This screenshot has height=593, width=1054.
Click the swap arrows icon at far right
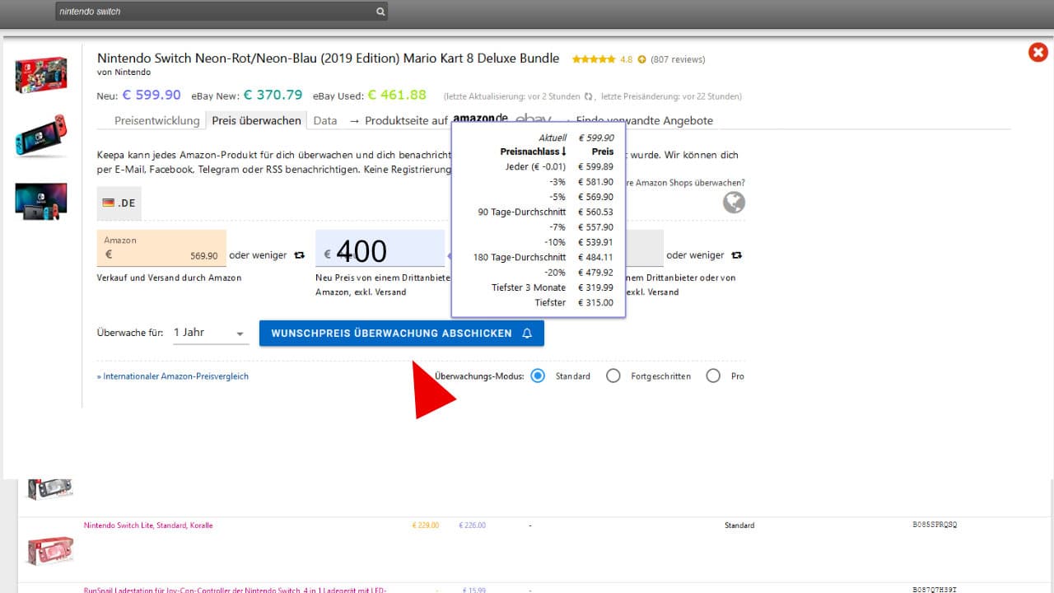pos(737,255)
